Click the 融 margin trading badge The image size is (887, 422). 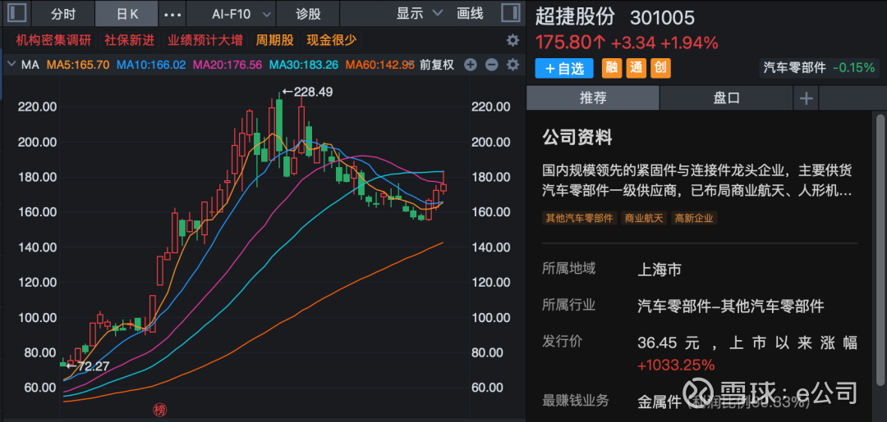click(x=612, y=68)
